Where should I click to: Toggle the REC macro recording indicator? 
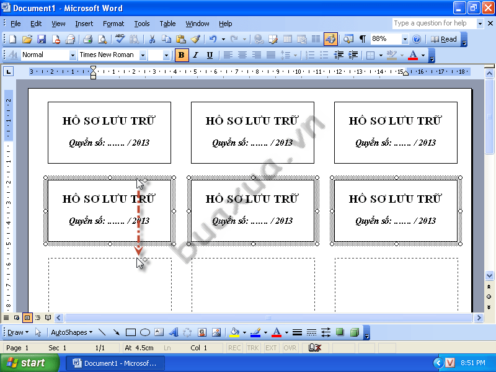pyautogui.click(x=234, y=348)
